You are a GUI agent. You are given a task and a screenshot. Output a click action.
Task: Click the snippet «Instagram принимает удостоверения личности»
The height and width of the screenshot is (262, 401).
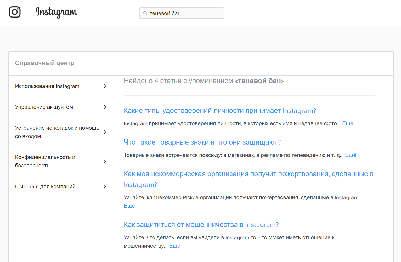232,123
